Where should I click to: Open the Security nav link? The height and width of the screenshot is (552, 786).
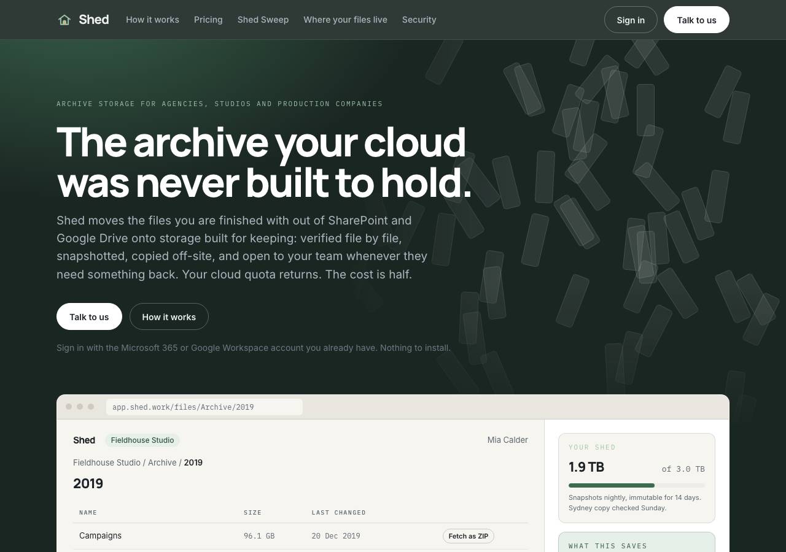click(x=419, y=20)
